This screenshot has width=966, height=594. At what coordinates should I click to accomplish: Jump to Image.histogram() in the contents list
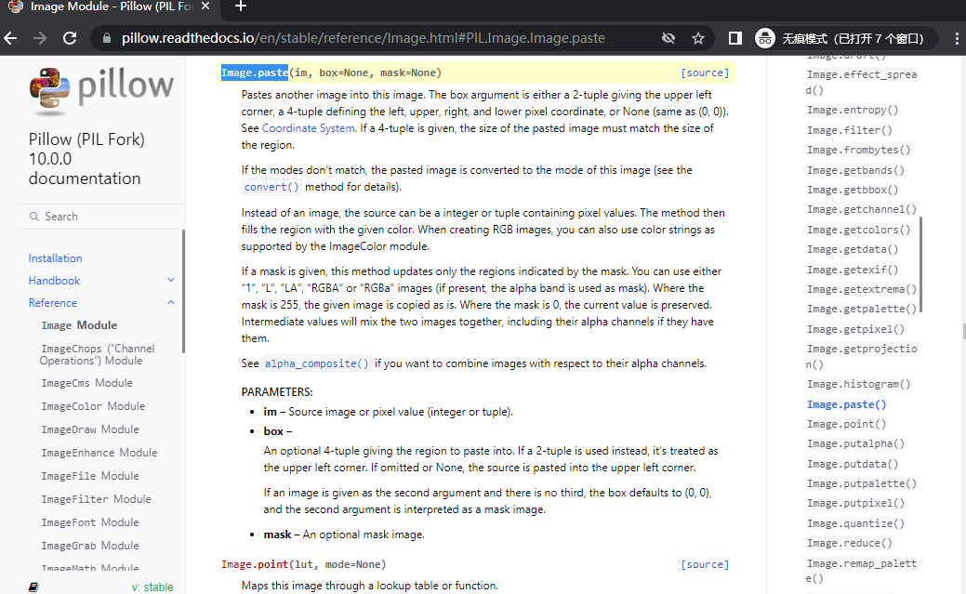[x=859, y=385]
